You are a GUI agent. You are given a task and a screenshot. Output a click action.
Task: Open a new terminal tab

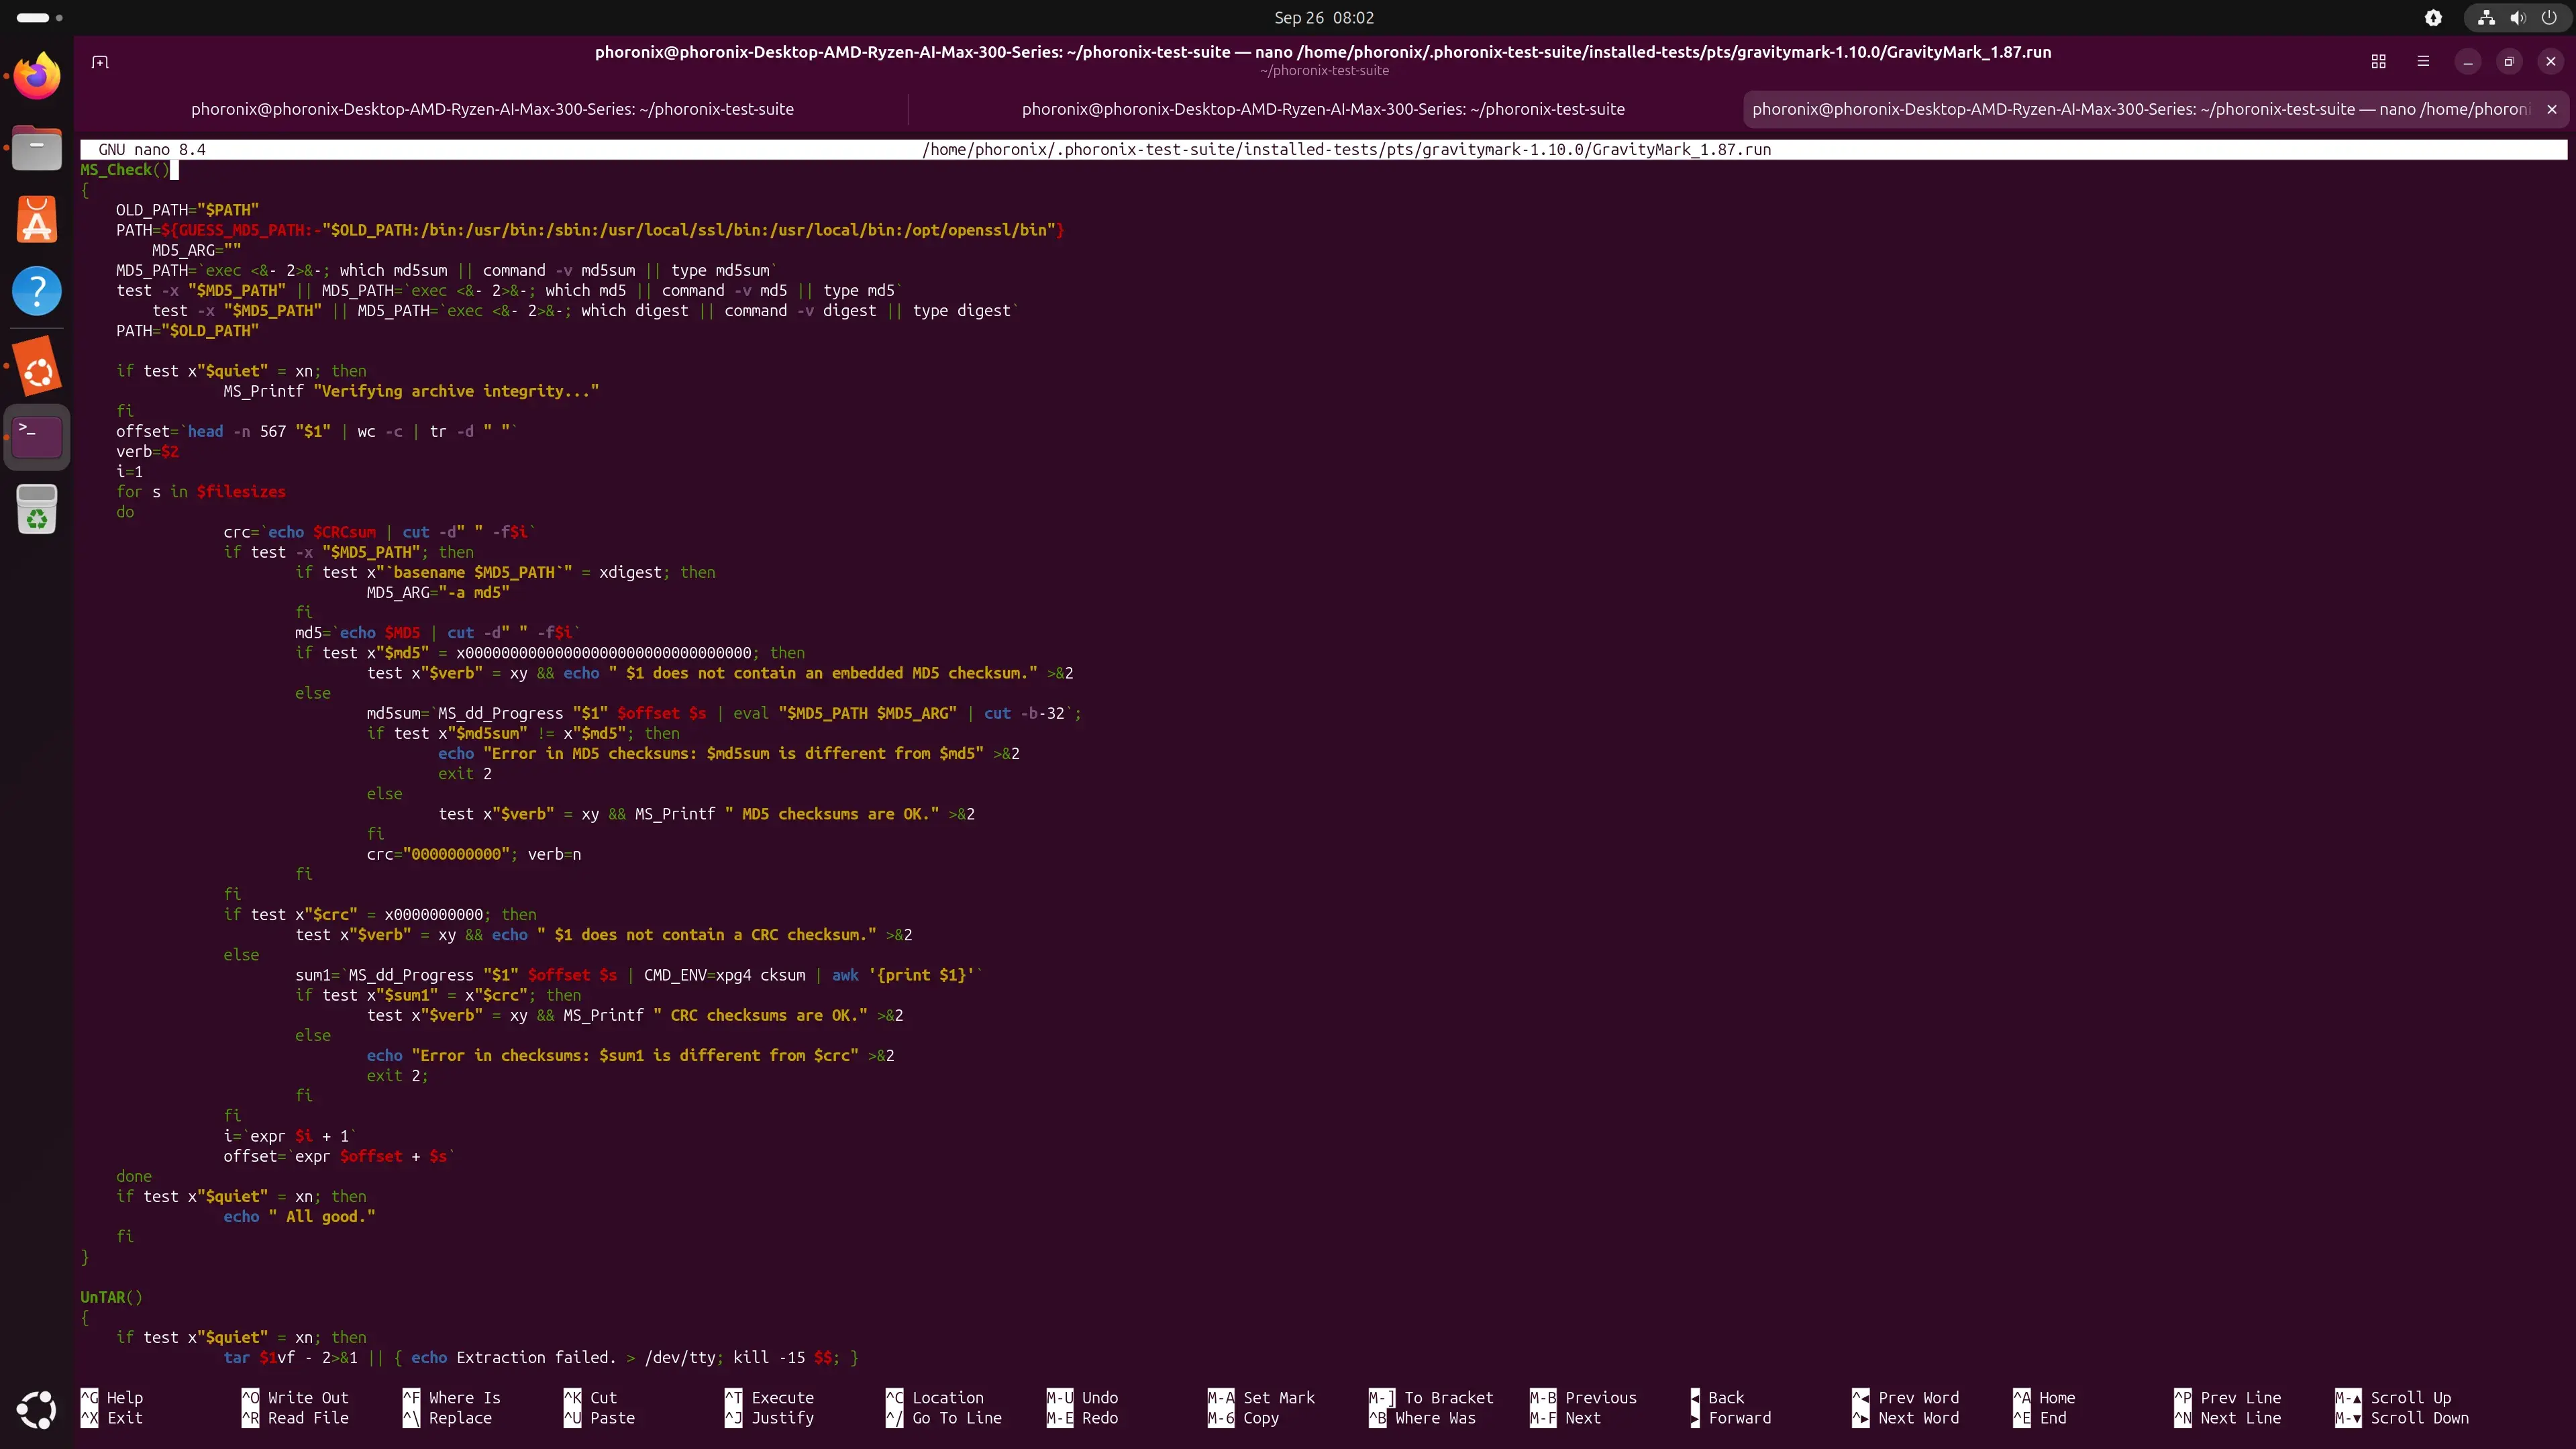(x=100, y=62)
